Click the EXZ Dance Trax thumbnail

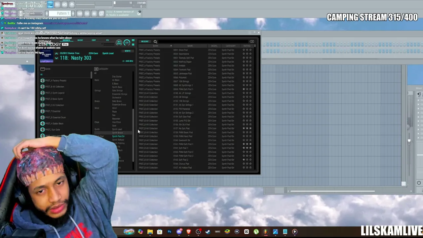(x=46, y=56)
